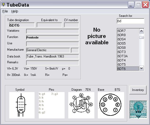The height and width of the screenshot is (125, 150).
Task: Click the Inventory button
Action: pyautogui.click(x=138, y=90)
